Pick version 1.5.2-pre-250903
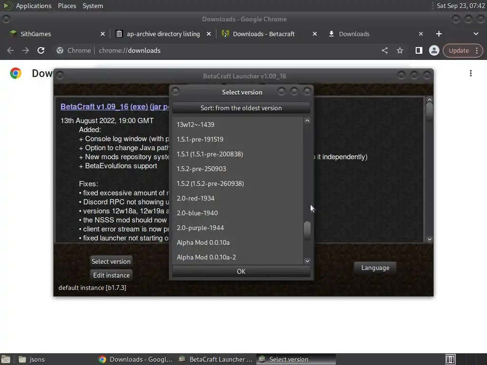This screenshot has width=487, height=365. point(238,169)
